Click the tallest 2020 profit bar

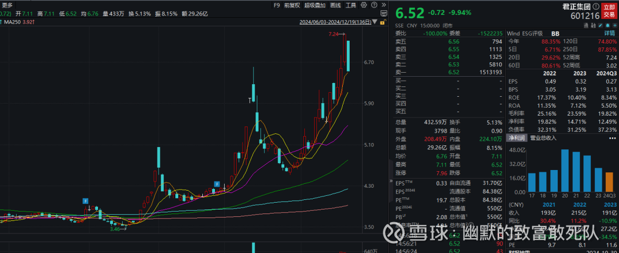click(565, 170)
